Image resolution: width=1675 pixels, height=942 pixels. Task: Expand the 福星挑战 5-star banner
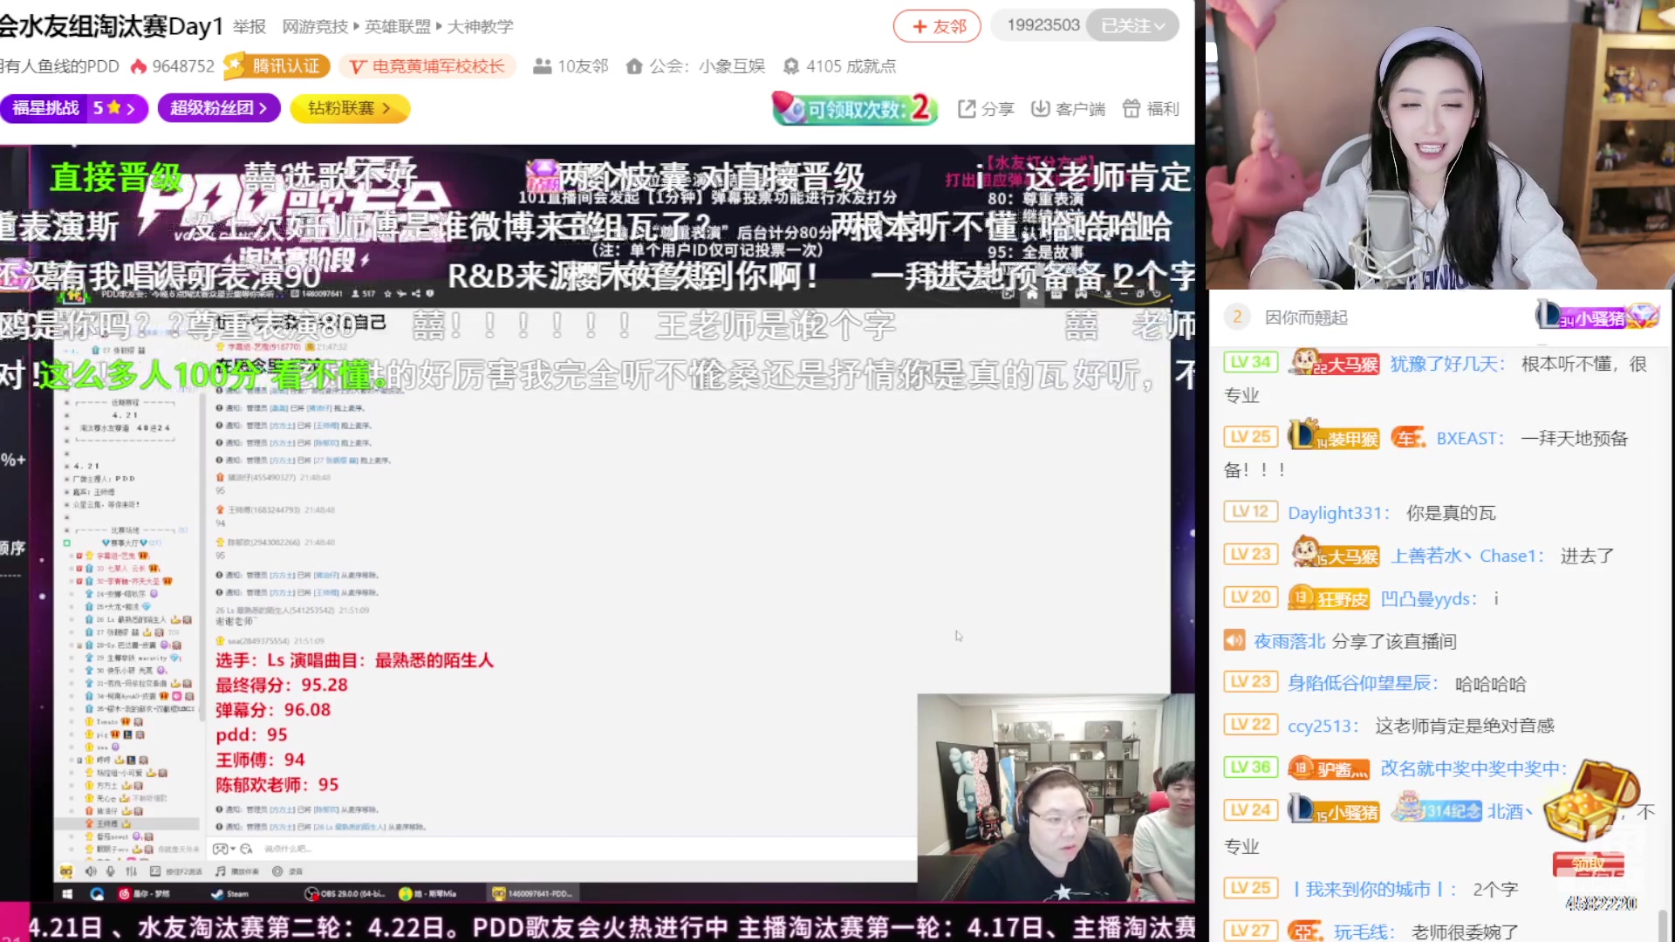point(74,108)
